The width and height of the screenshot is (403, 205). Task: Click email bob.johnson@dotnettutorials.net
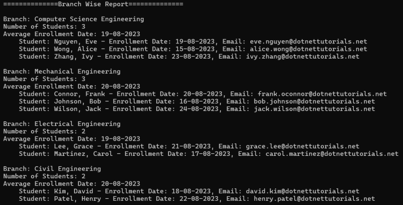click(314, 101)
